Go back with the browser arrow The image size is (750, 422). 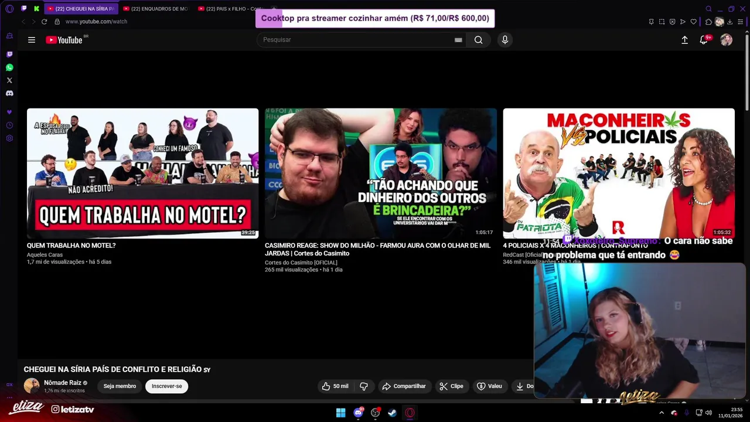pos(23,22)
